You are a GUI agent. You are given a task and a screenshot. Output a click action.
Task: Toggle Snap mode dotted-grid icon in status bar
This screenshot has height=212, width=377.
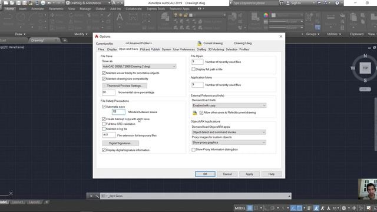256,208
